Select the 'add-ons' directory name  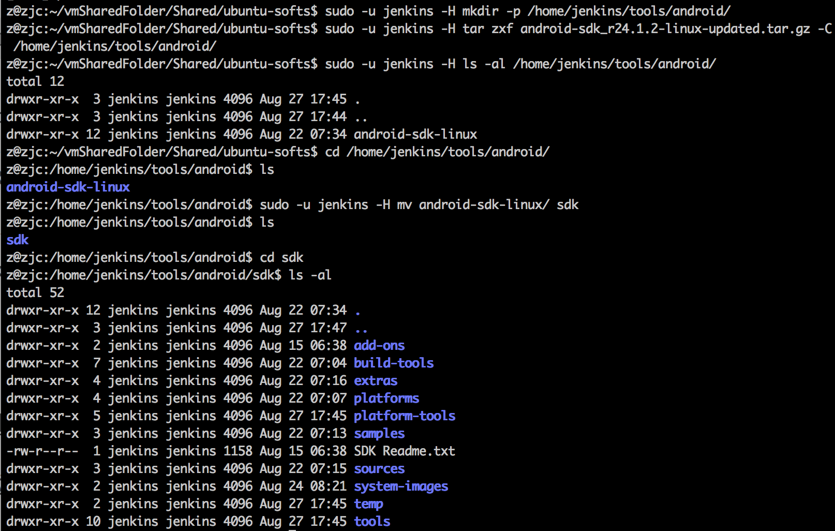point(379,345)
